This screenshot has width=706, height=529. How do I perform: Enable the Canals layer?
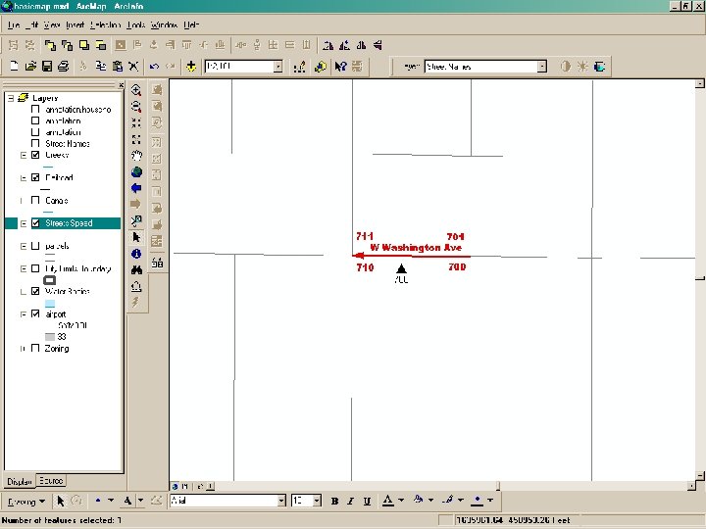pyautogui.click(x=35, y=200)
